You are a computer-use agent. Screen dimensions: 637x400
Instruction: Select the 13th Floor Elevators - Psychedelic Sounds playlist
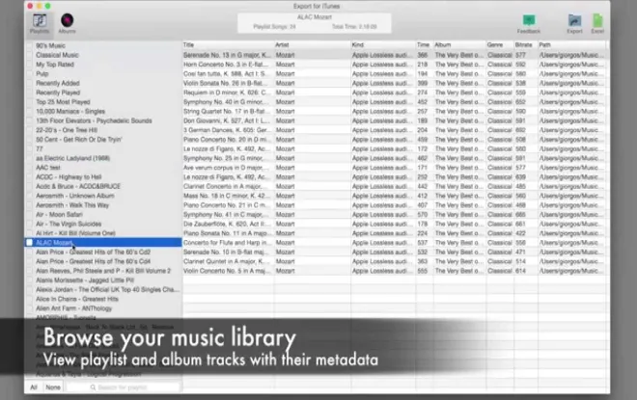94,120
